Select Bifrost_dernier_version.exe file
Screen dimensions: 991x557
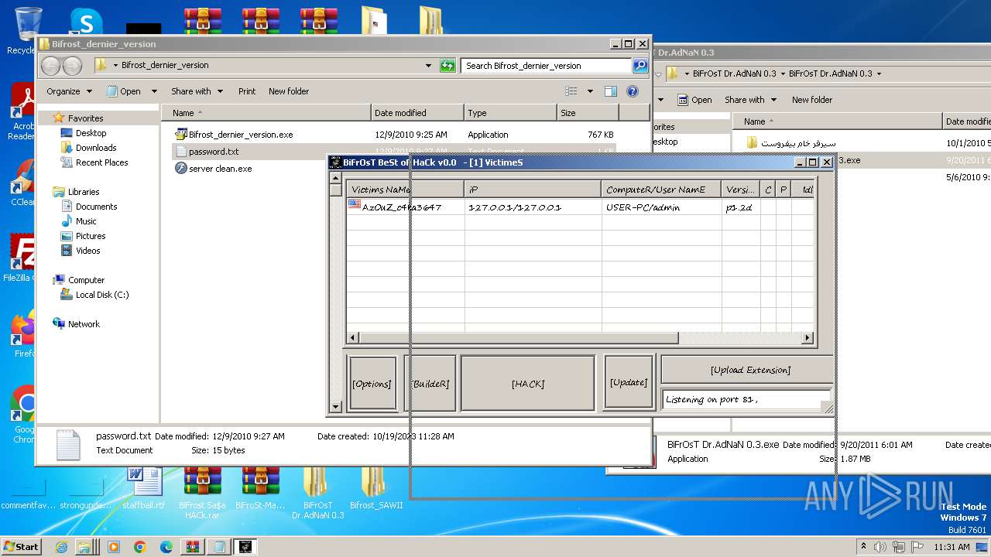click(241, 135)
